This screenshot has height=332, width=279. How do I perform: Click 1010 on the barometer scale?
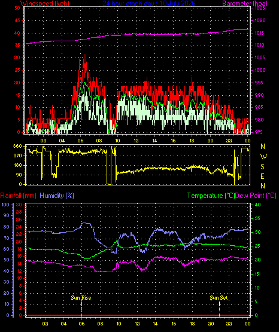point(259,45)
